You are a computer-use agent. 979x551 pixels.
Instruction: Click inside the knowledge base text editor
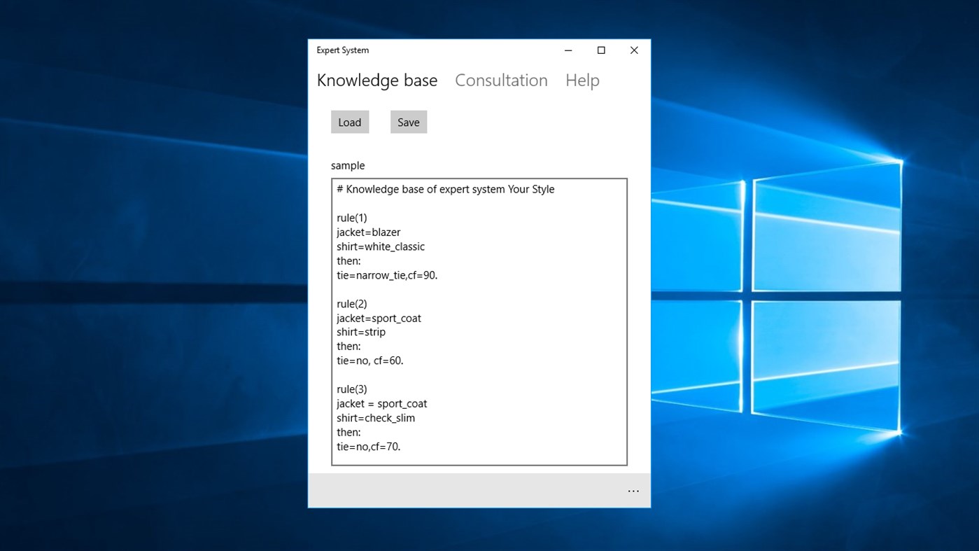479,322
